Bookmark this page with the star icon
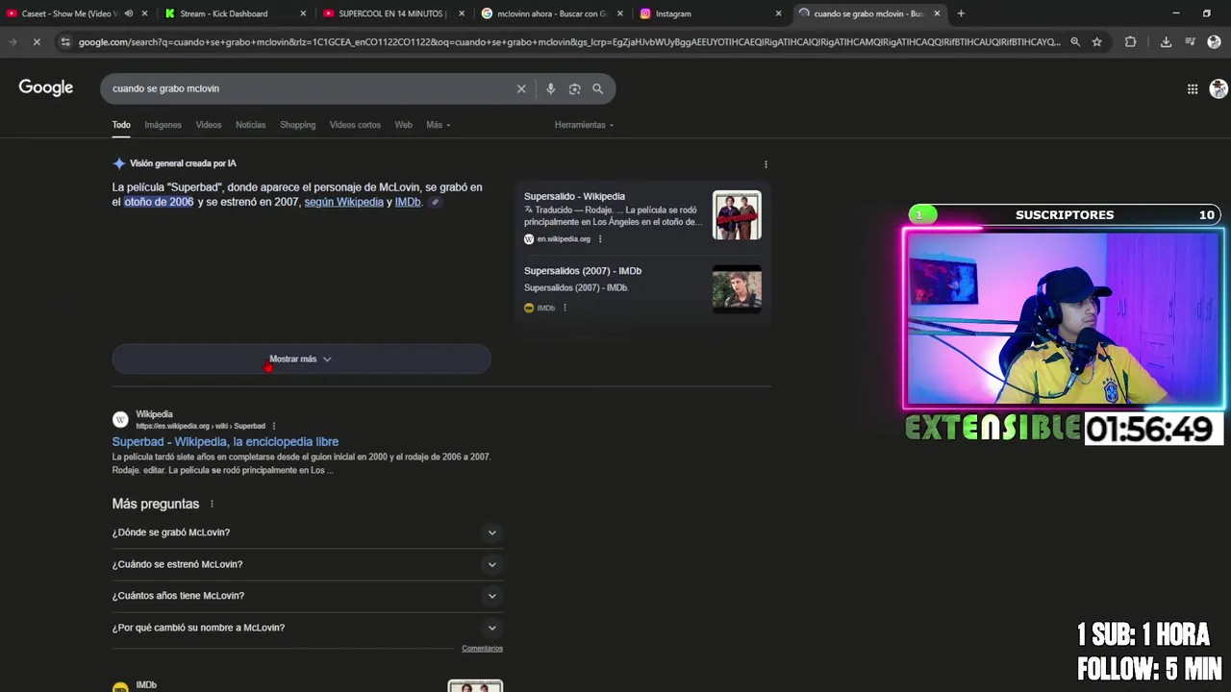The image size is (1231, 692). [x=1096, y=42]
